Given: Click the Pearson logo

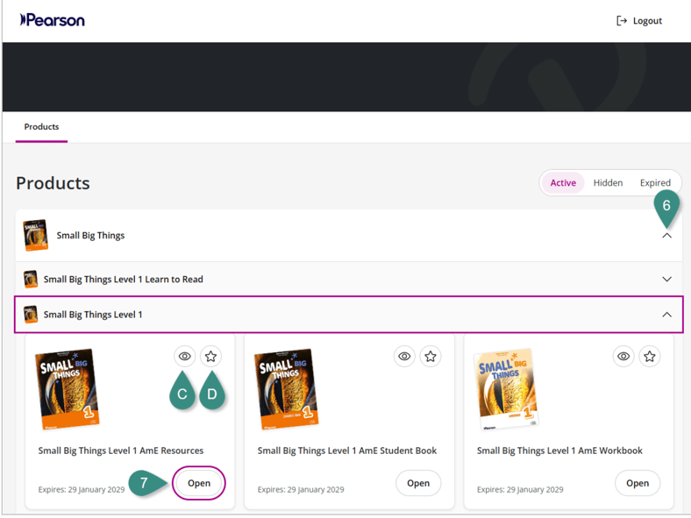Looking at the screenshot, I should click(x=53, y=20).
